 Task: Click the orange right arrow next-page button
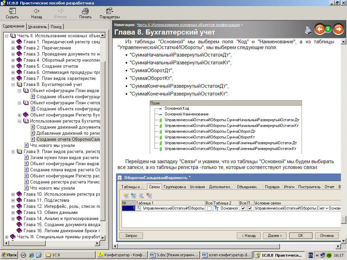[338, 29]
